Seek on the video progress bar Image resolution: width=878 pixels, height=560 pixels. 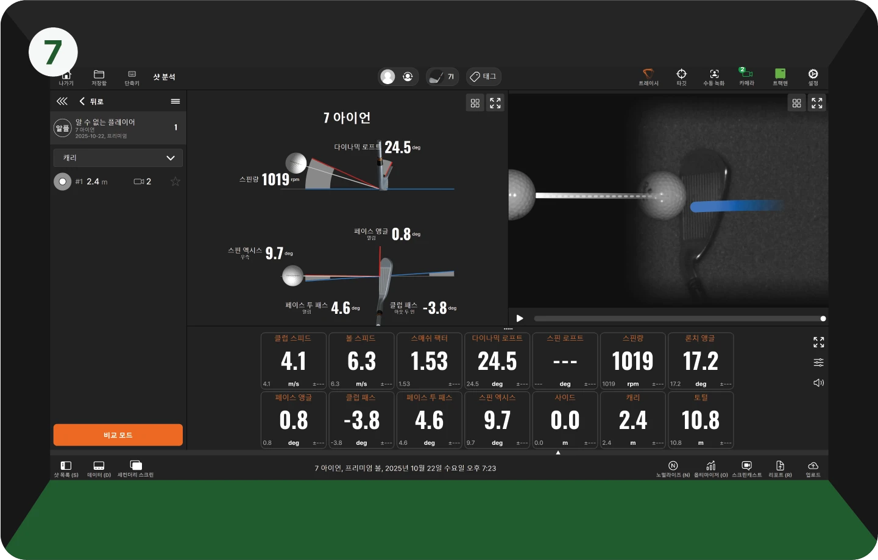coord(678,319)
